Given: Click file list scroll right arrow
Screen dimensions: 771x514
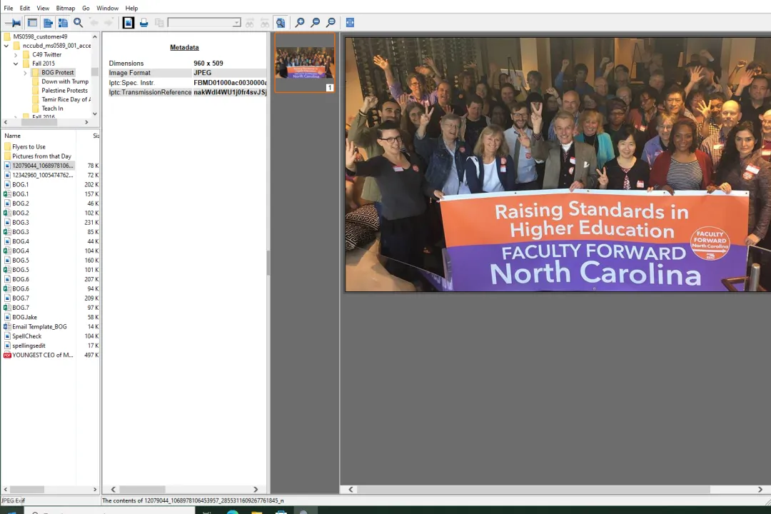Looking at the screenshot, I should [95, 490].
